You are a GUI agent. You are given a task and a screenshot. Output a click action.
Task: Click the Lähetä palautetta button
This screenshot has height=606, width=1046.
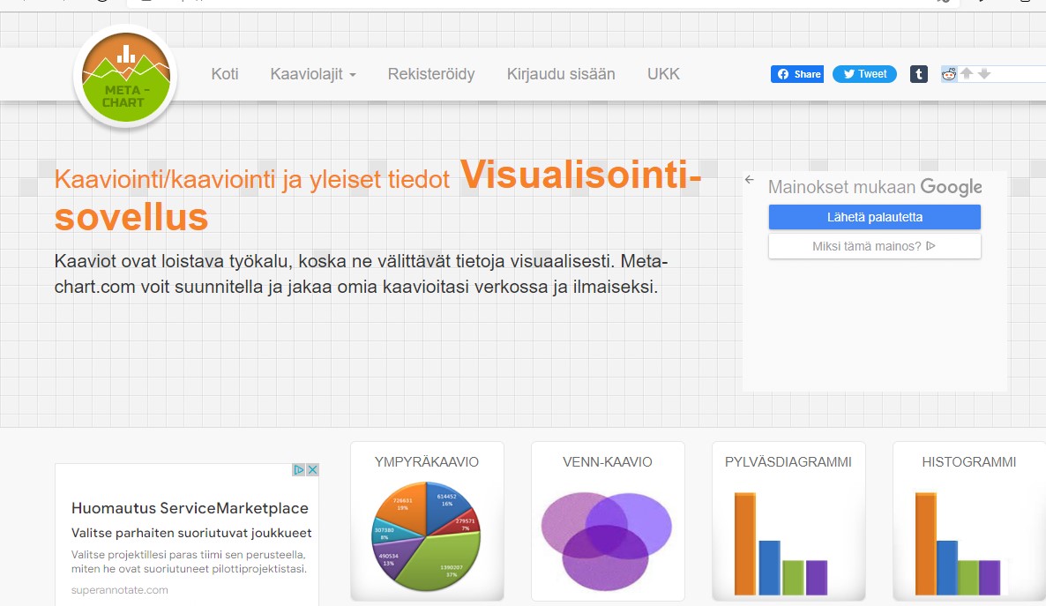pos(875,217)
